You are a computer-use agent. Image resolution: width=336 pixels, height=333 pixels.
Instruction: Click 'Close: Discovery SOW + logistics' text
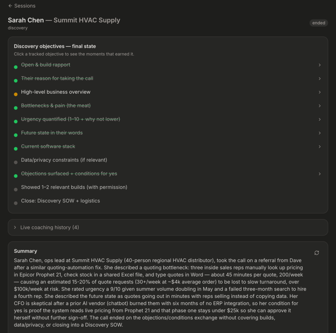click(x=60, y=201)
